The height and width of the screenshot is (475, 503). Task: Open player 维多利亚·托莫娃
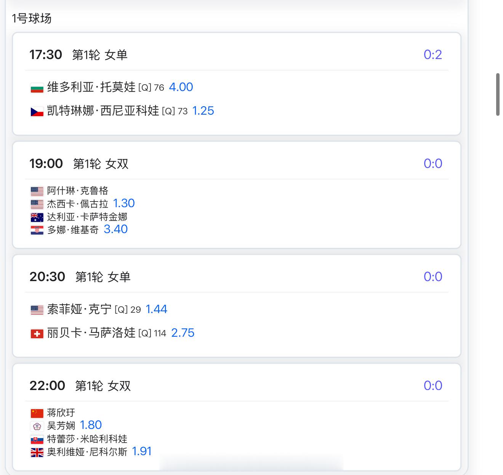pos(91,87)
